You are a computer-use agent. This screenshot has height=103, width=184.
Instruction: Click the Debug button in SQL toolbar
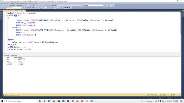pyautogui.click(x=33, y=8)
